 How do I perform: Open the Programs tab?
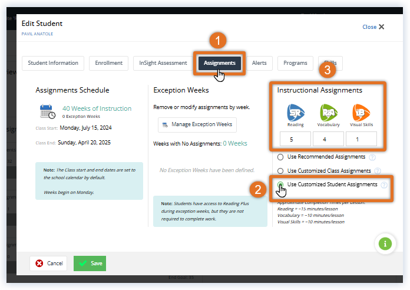[x=295, y=63]
